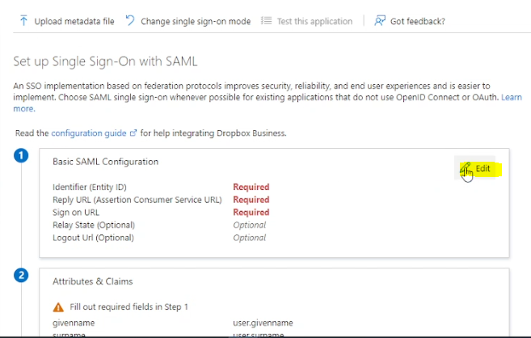Click the Fill out required fields warning text
Image resolution: width=531 pixels, height=338 pixels.
pyautogui.click(x=129, y=307)
